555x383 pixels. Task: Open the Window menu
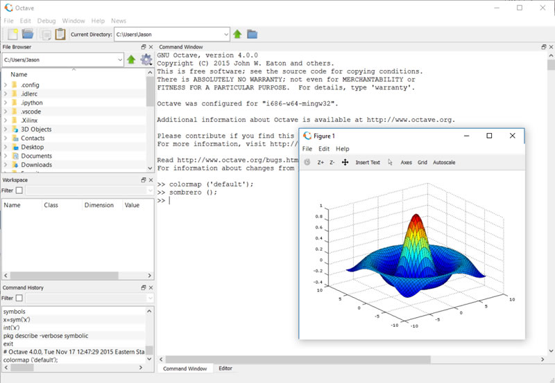point(74,21)
